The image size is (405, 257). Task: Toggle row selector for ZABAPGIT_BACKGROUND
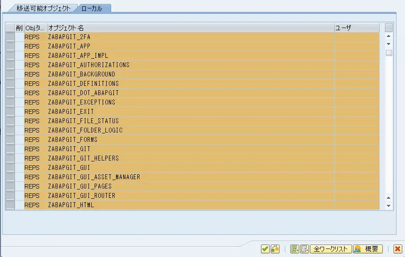[x=10, y=74]
